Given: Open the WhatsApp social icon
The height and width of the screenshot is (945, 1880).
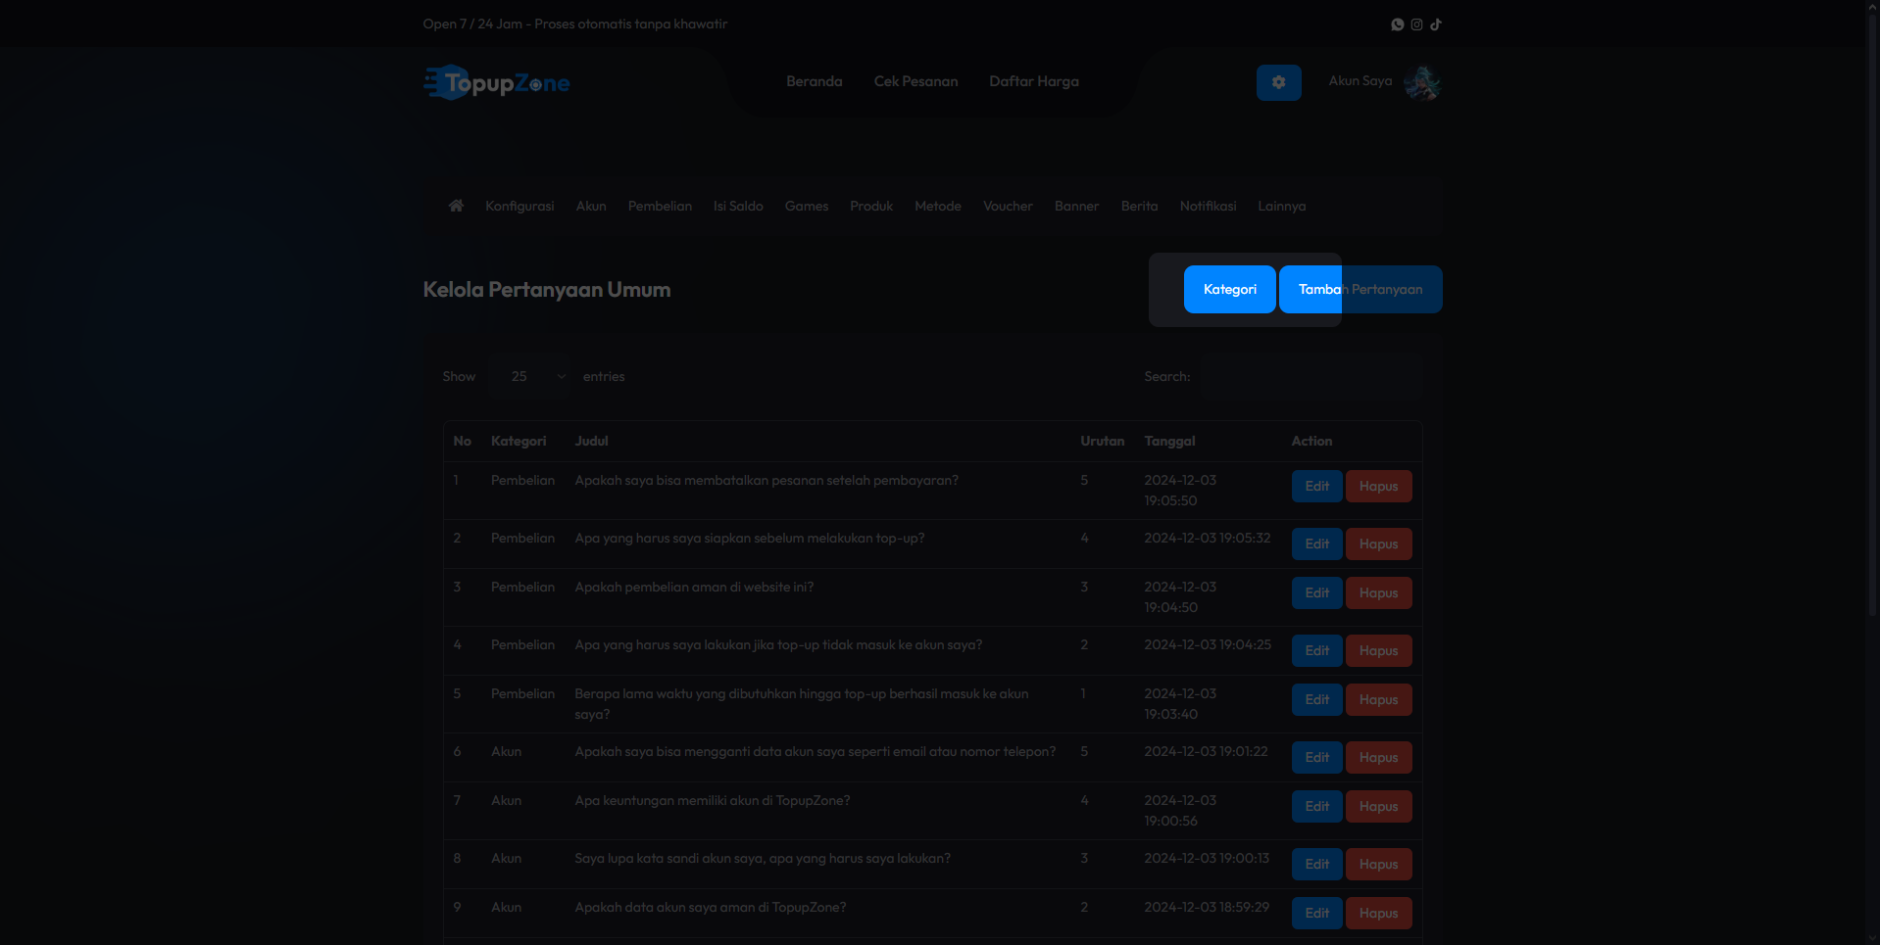Looking at the screenshot, I should tap(1398, 24).
